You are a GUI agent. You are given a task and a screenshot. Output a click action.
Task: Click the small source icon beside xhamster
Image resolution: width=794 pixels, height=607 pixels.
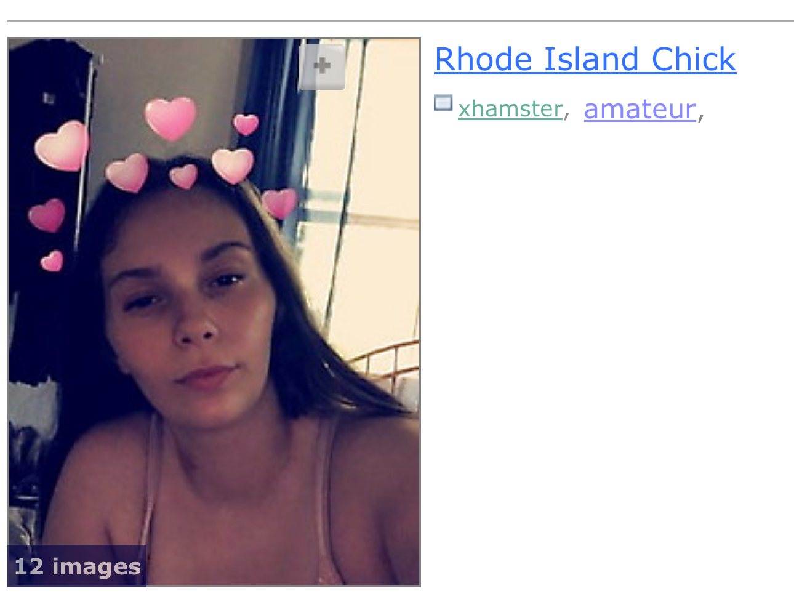pos(443,103)
